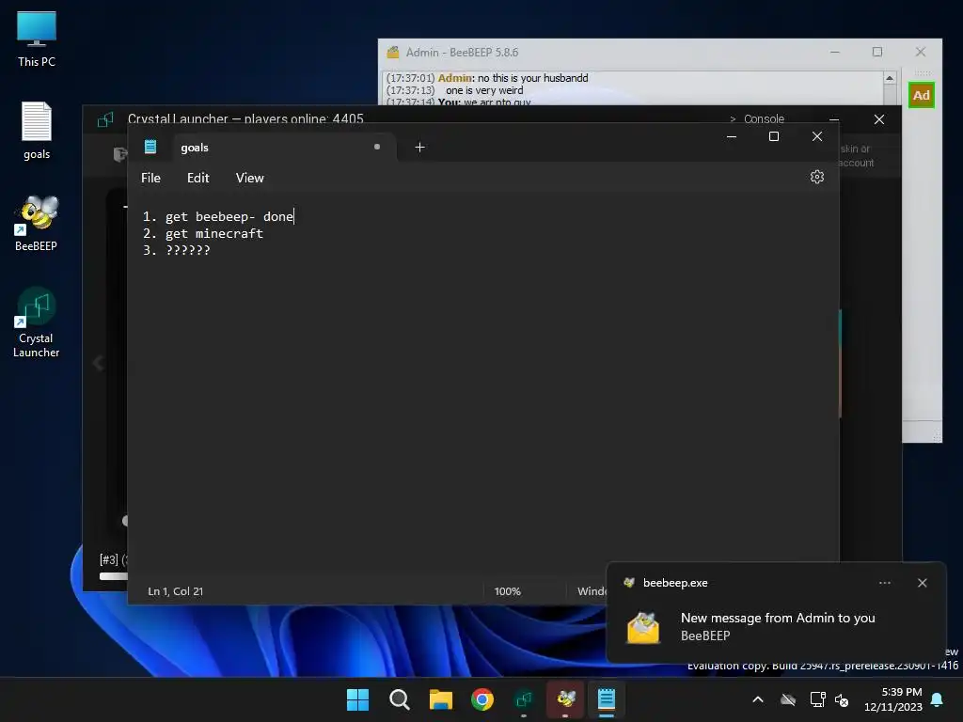The height and width of the screenshot is (722, 963).
Task: Click the line "2. get minecraft"
Action: pyautogui.click(x=203, y=233)
